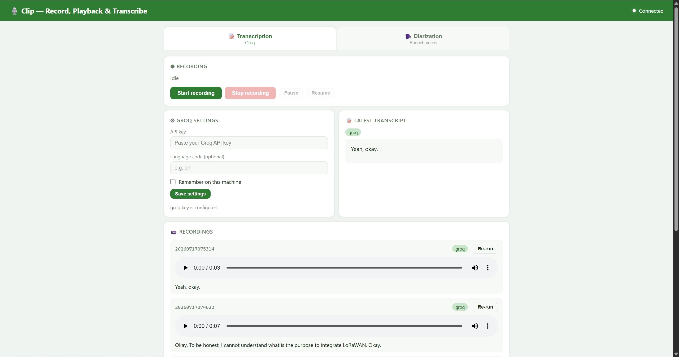Viewport: 679px width, 357px height.
Task: Play the 20260717075314 recording
Action: click(x=186, y=268)
